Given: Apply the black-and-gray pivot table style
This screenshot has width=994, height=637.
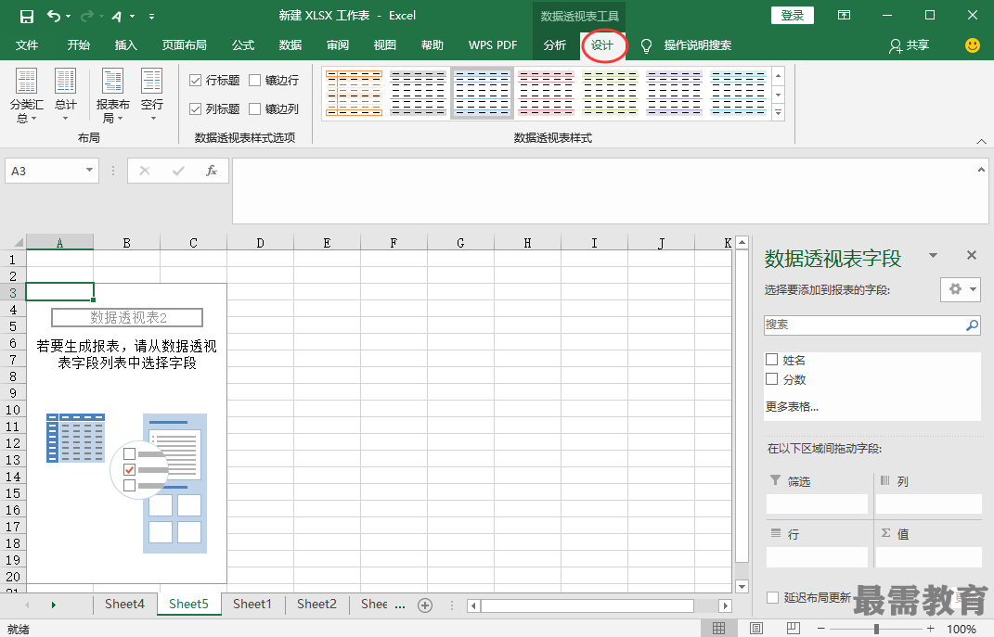Looking at the screenshot, I should pos(418,93).
